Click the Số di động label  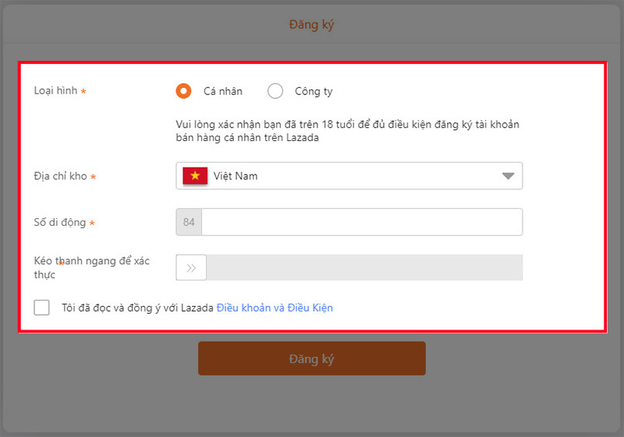60,222
